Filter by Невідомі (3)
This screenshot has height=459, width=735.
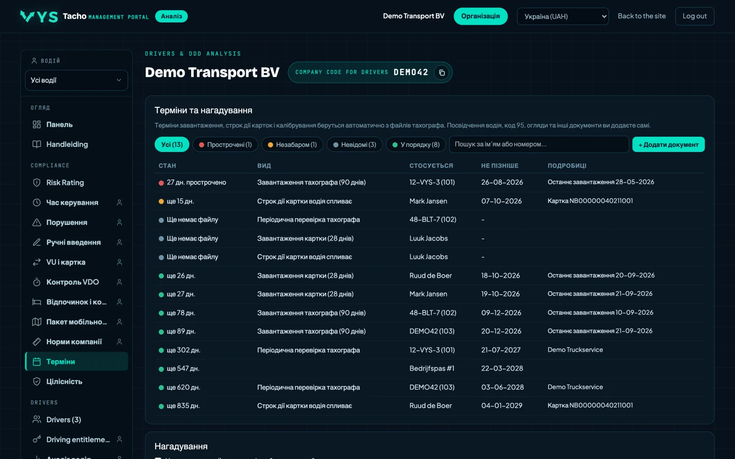(x=354, y=145)
